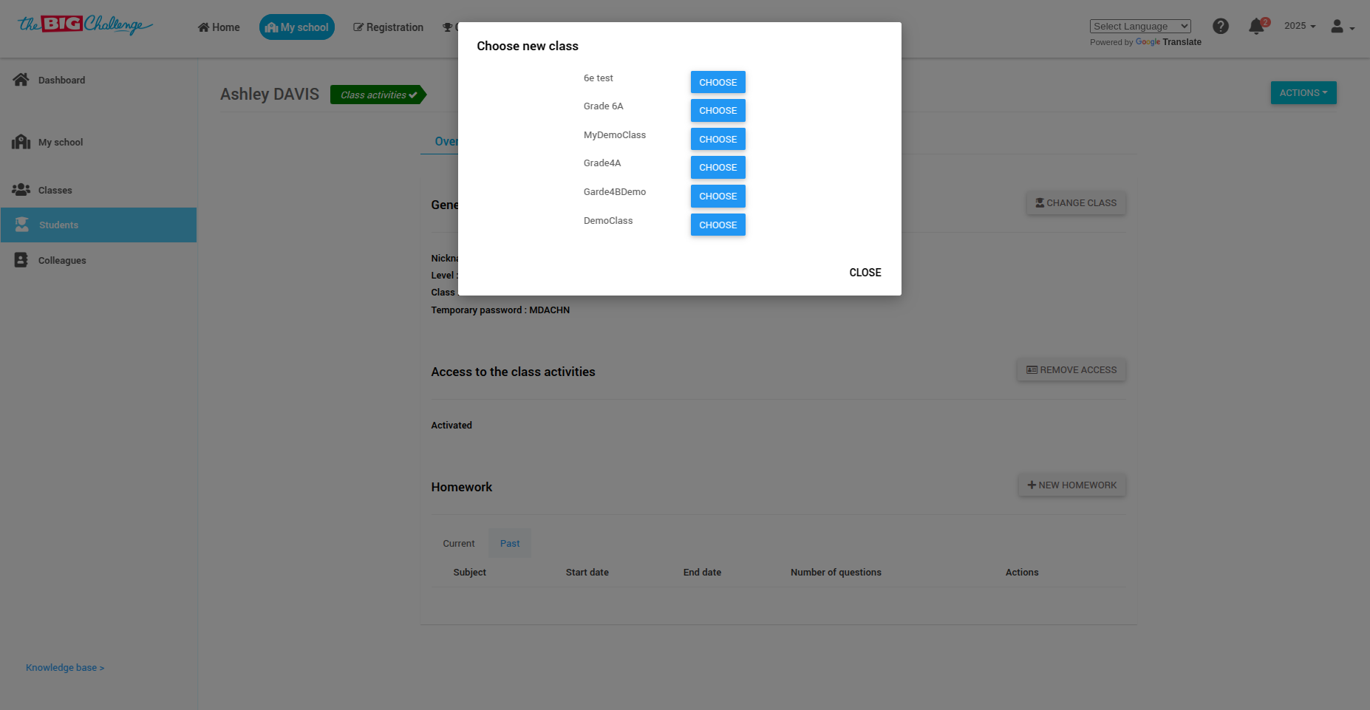Click the school building sidebar icon
The height and width of the screenshot is (710, 1370).
pos(21,142)
